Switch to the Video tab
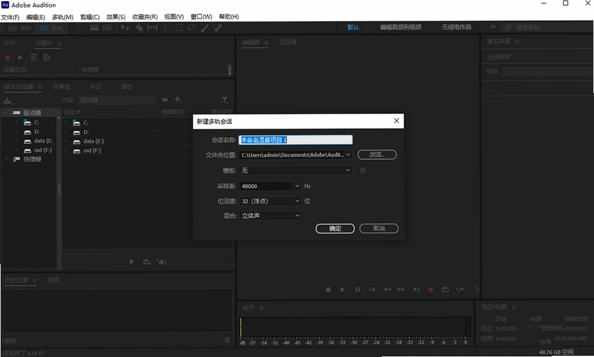 coord(53,280)
